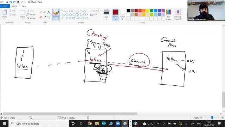Open the notification center icon
This screenshot has width=225, height=127.
219,123
